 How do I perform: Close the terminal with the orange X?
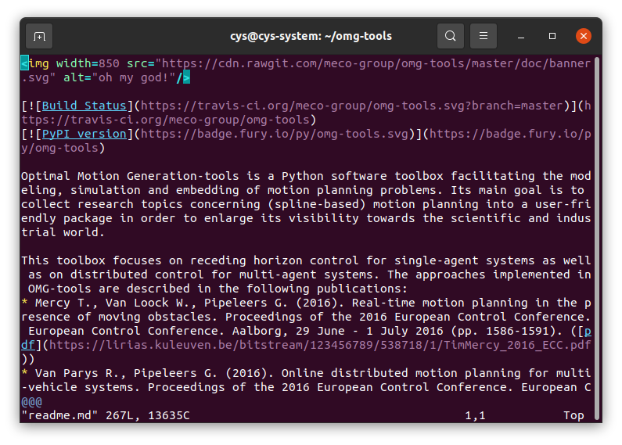(x=583, y=36)
